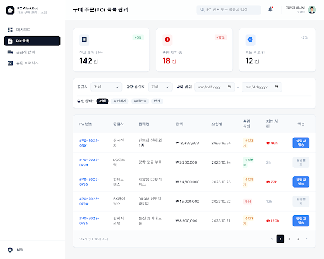Select the black '전체' status filter chip
Viewport: 324px width, 259px height.
pos(103,101)
